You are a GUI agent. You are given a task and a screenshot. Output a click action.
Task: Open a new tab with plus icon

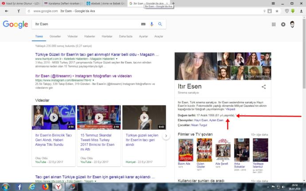tap(173, 3)
